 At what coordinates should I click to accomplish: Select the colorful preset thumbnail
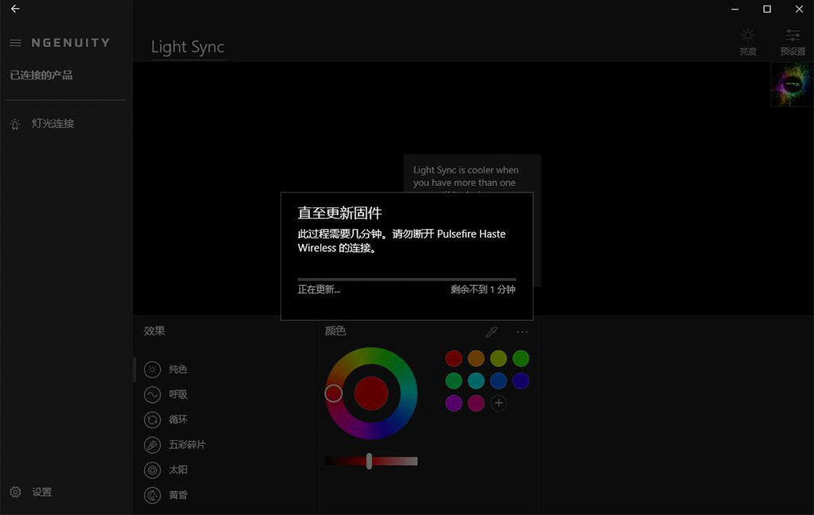click(793, 84)
